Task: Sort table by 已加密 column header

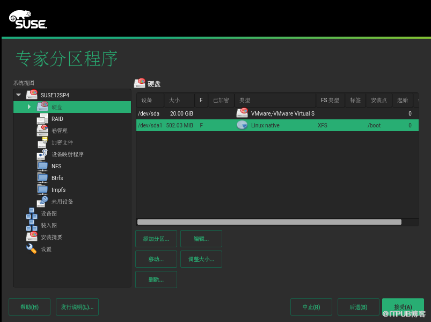Action: point(221,100)
